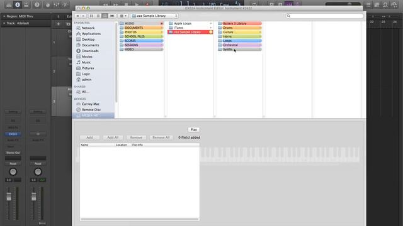Open the Loop Browser button at top right
This screenshot has width=403, height=226.
[385, 4]
